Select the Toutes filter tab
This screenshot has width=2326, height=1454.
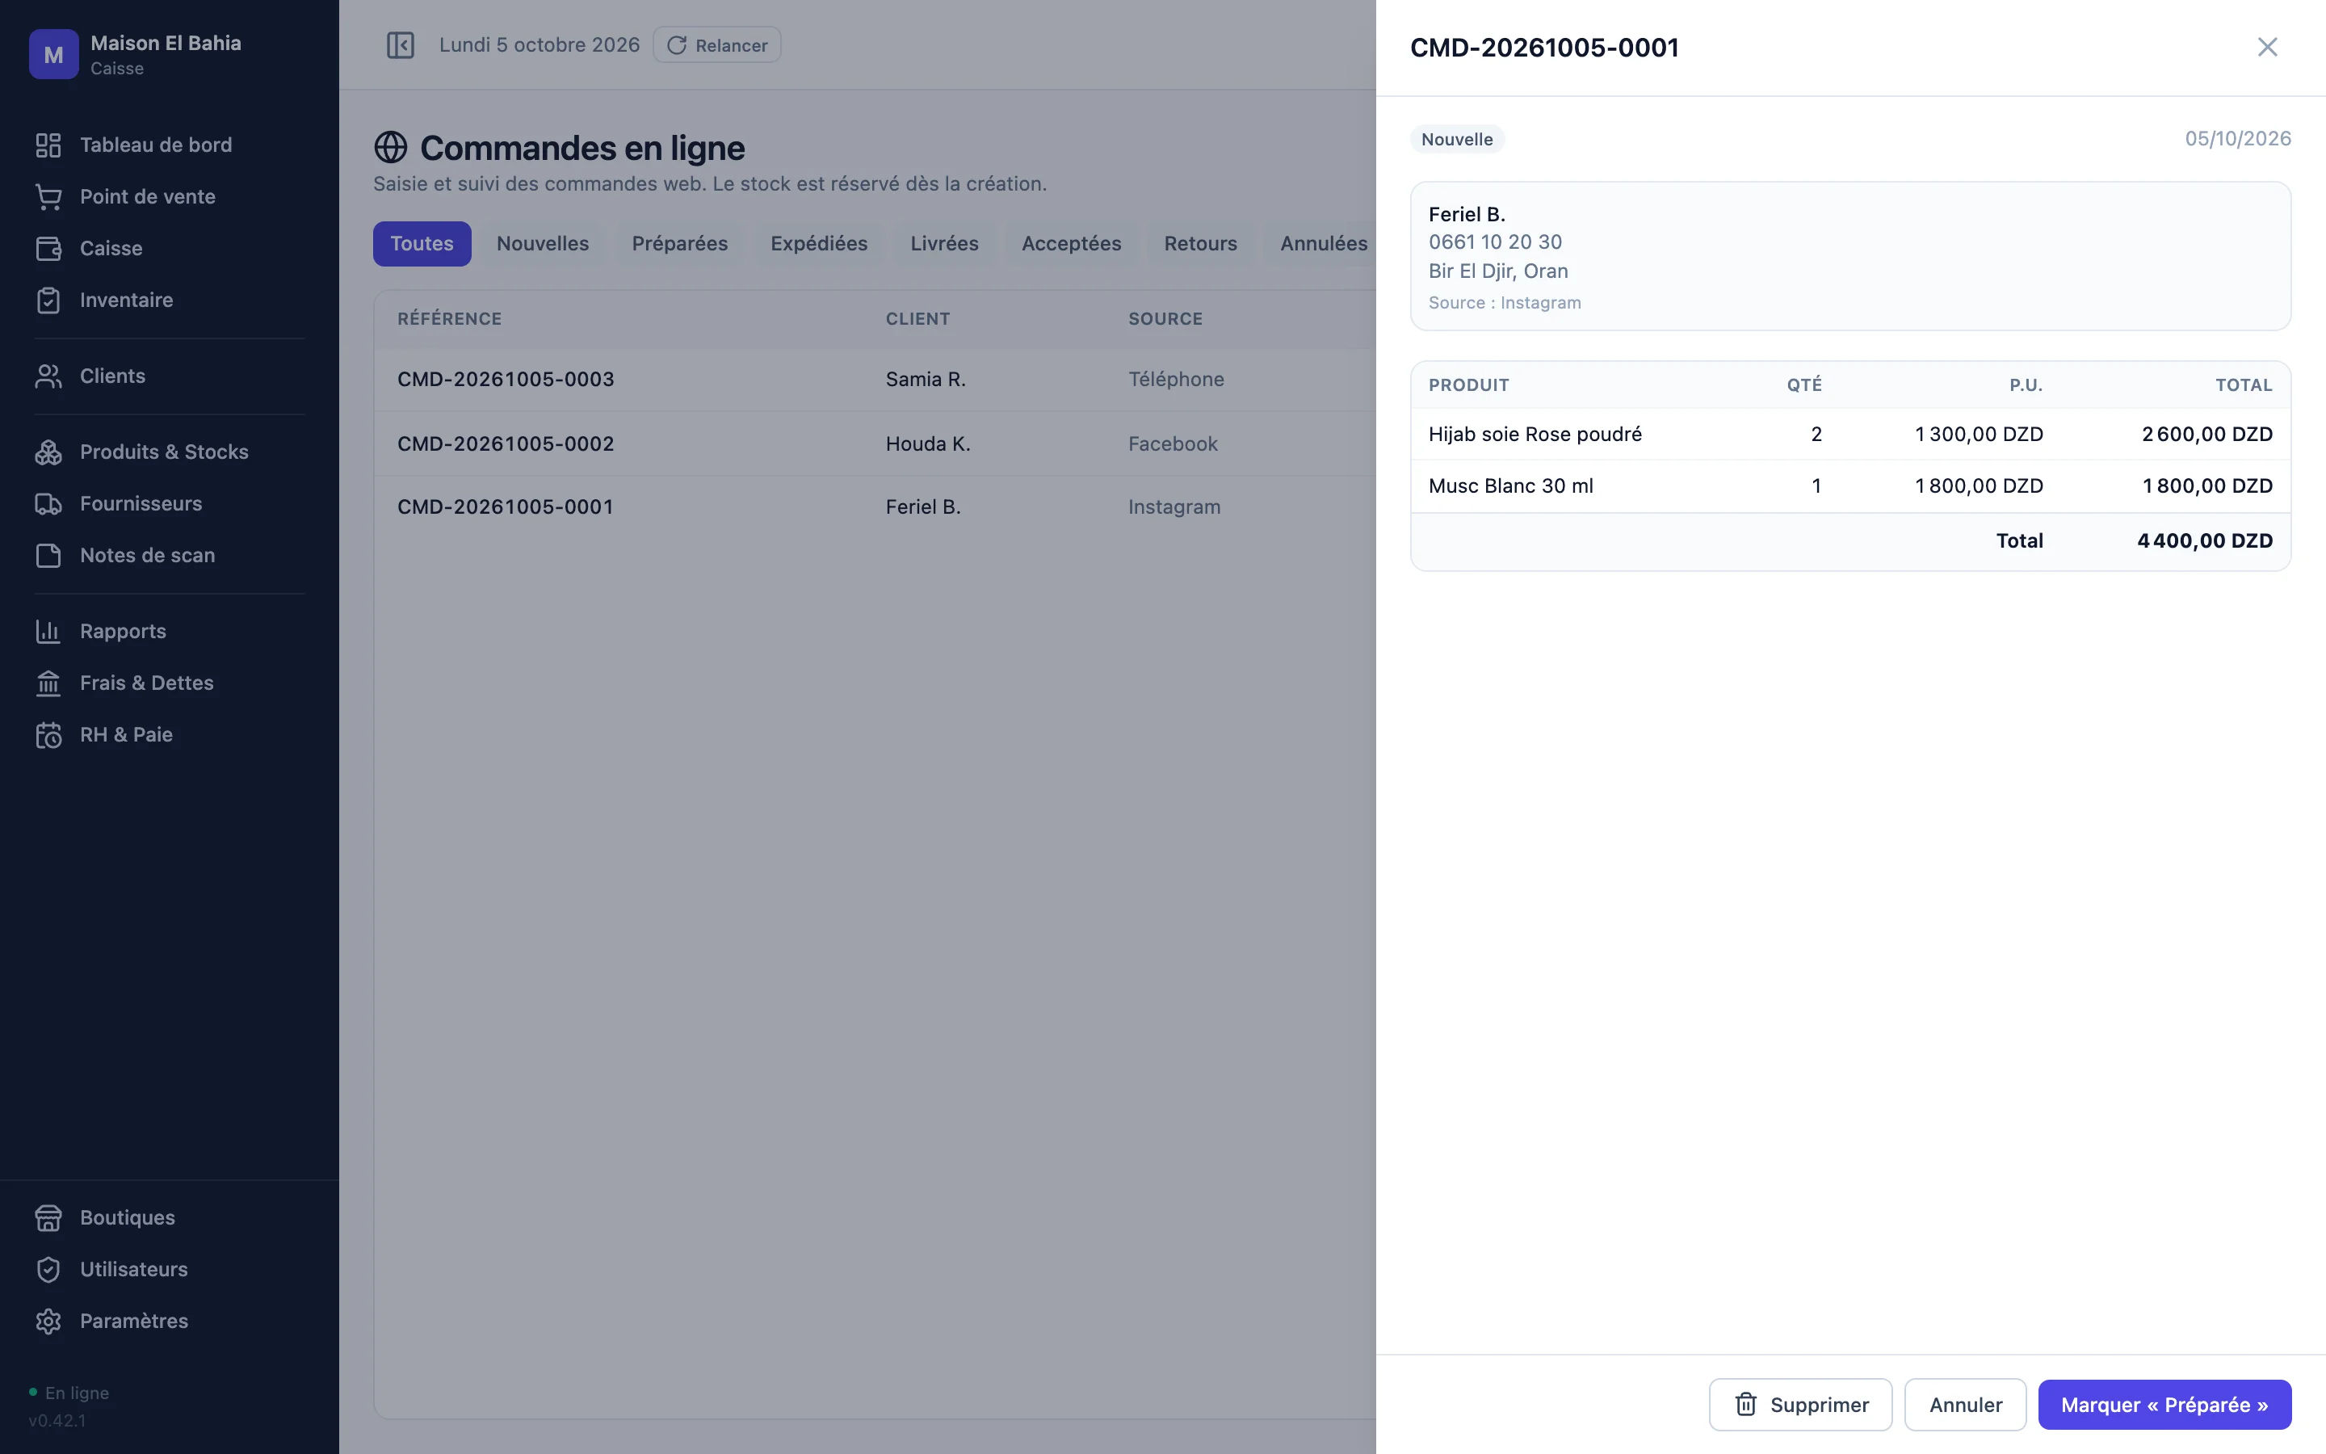pos(422,243)
